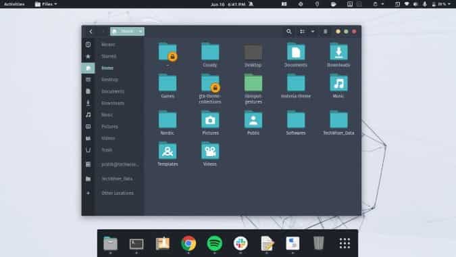The image size is (456, 257).
Task: Select the Music folder icon
Action: pyautogui.click(x=338, y=83)
